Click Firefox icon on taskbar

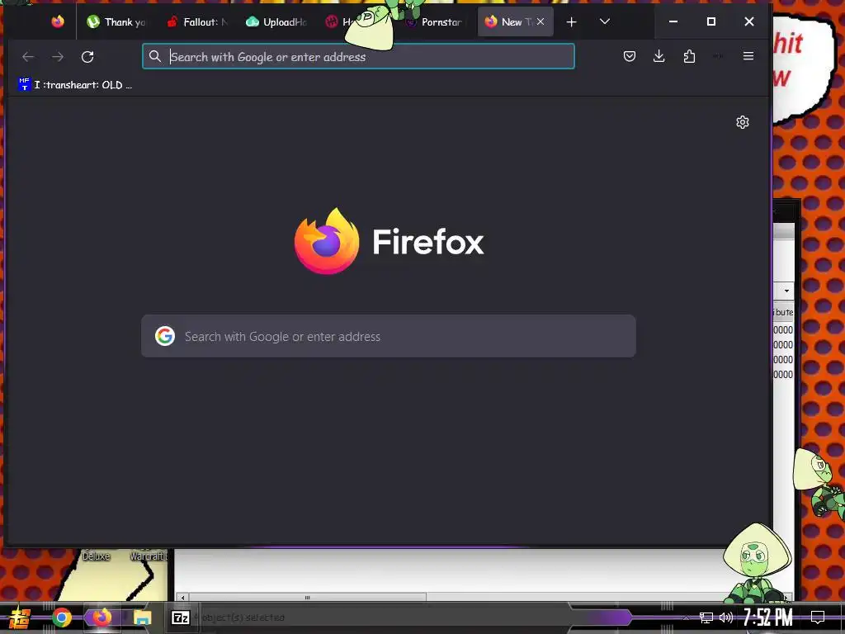pos(101,617)
